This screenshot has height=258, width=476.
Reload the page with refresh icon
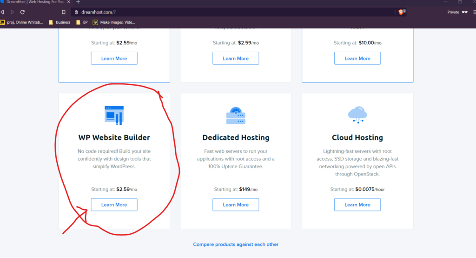(x=22, y=12)
